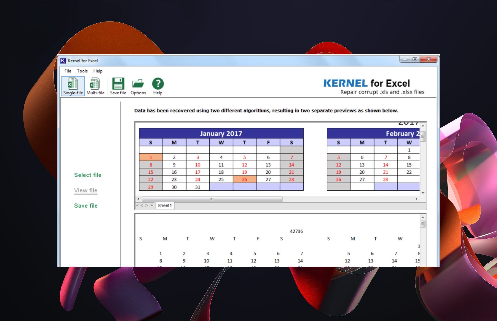497x321 pixels.
Task: Click bottom preview vertical scroll up arrow
Action: [x=423, y=217]
